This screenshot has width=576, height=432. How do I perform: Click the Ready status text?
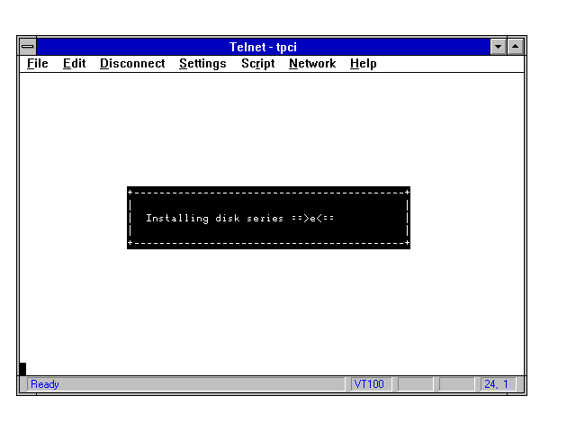click(45, 384)
